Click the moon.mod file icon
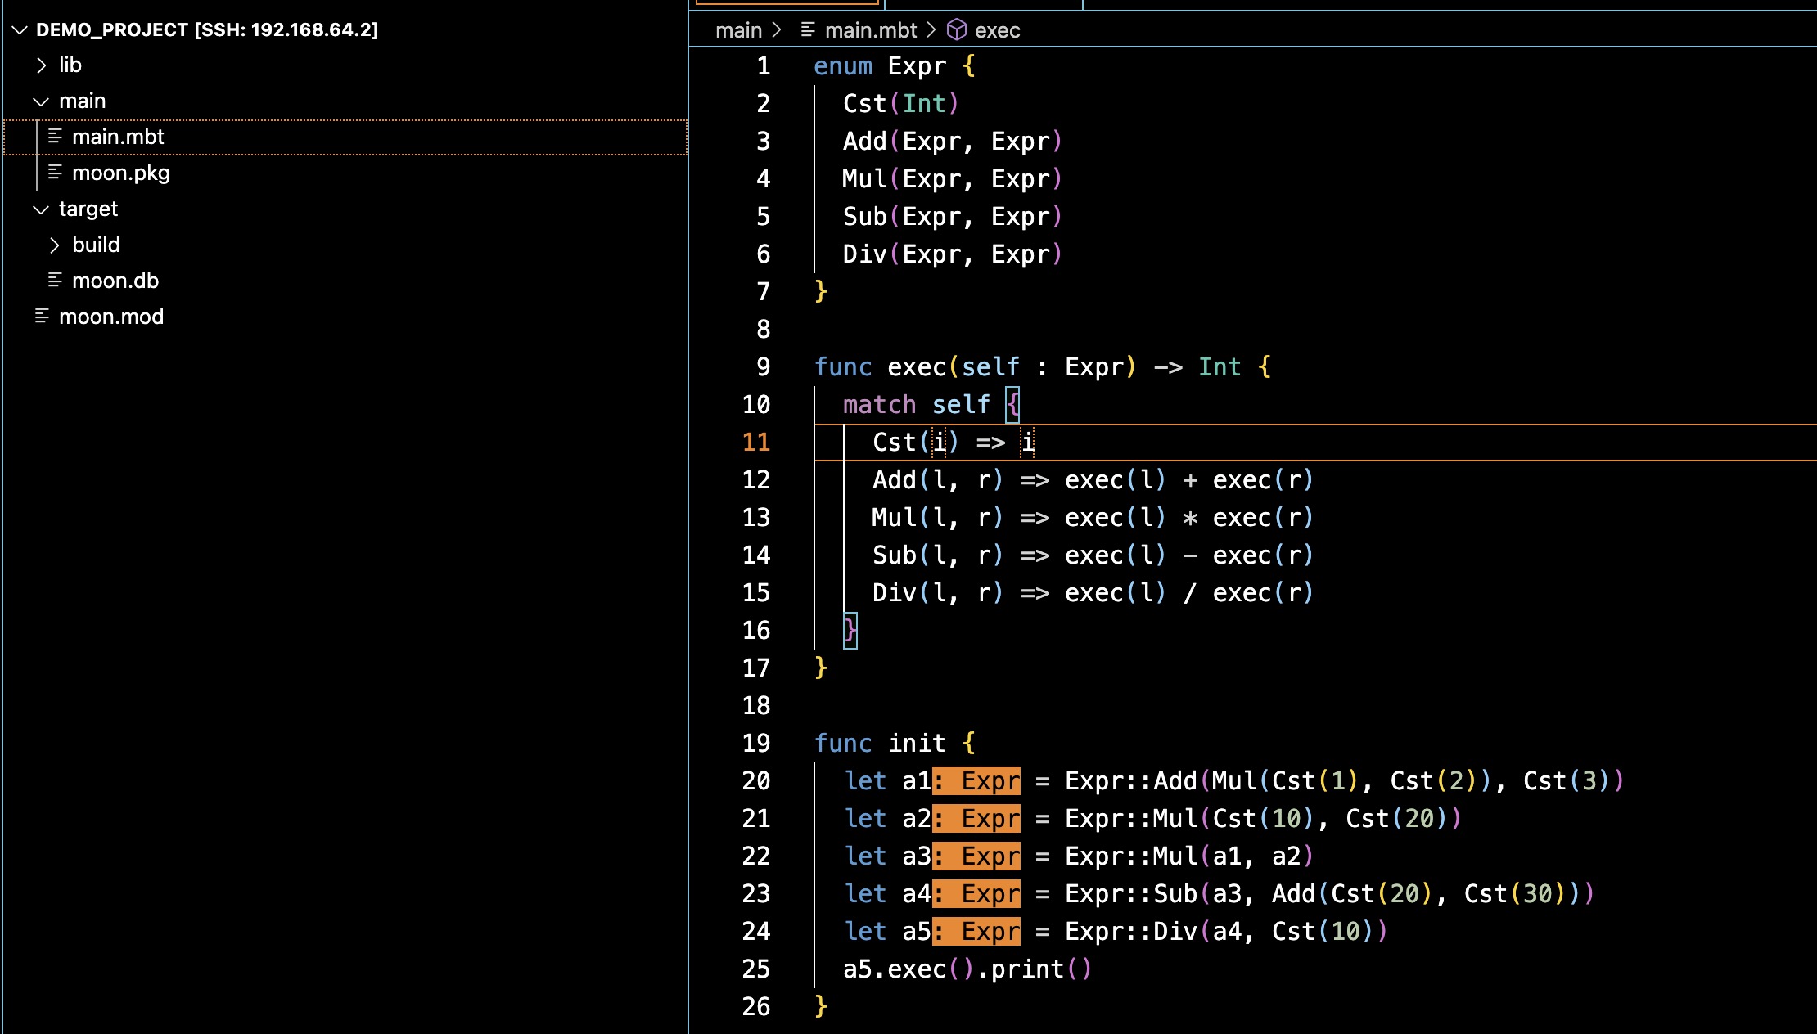 (42, 317)
